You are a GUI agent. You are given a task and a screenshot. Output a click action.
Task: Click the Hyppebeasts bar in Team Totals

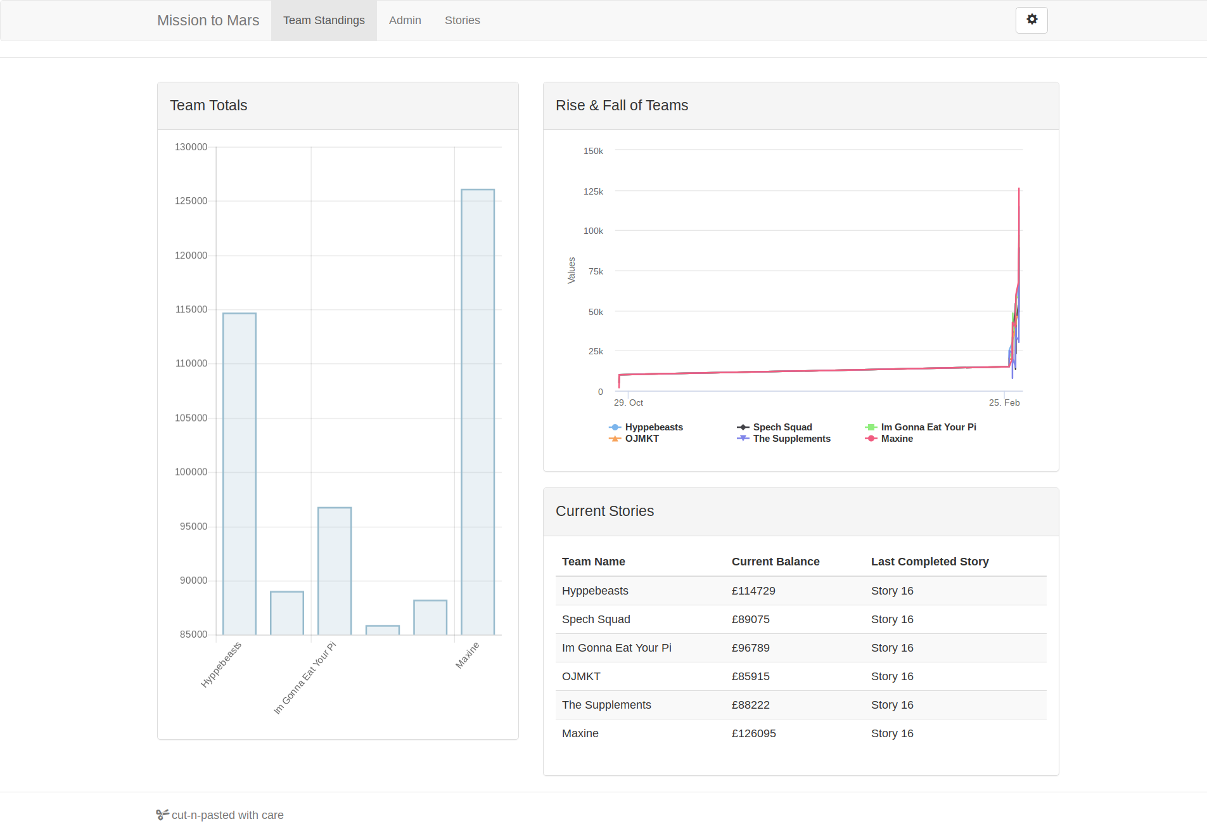(x=239, y=473)
